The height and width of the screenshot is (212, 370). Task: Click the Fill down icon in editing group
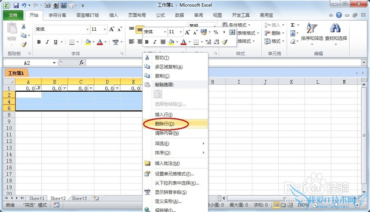(293, 33)
